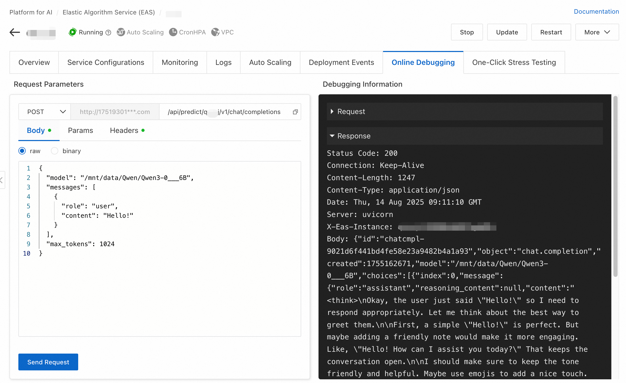Screen dimensions: 626x383
Task: Click the back arrow to leave service page
Action: [x=14, y=32]
